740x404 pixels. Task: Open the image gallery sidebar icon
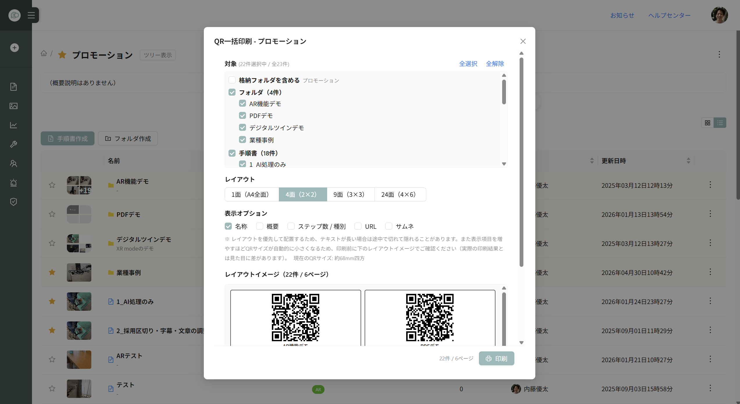pos(14,106)
